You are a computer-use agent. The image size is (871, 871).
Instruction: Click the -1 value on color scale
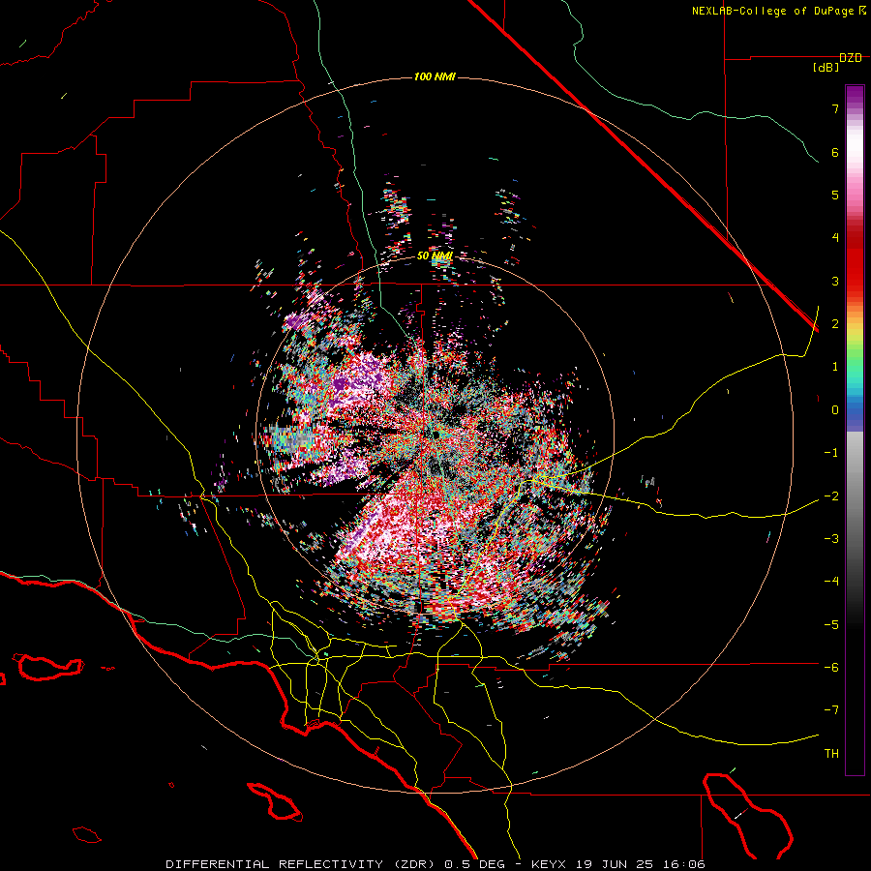(x=831, y=453)
